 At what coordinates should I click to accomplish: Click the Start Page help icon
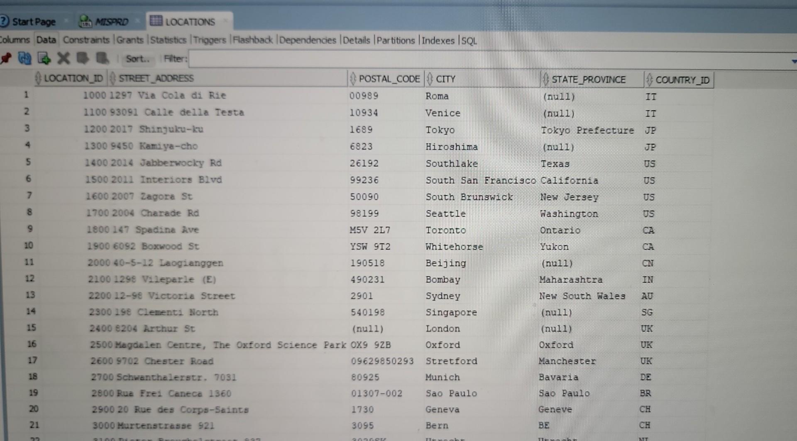pyautogui.click(x=4, y=20)
